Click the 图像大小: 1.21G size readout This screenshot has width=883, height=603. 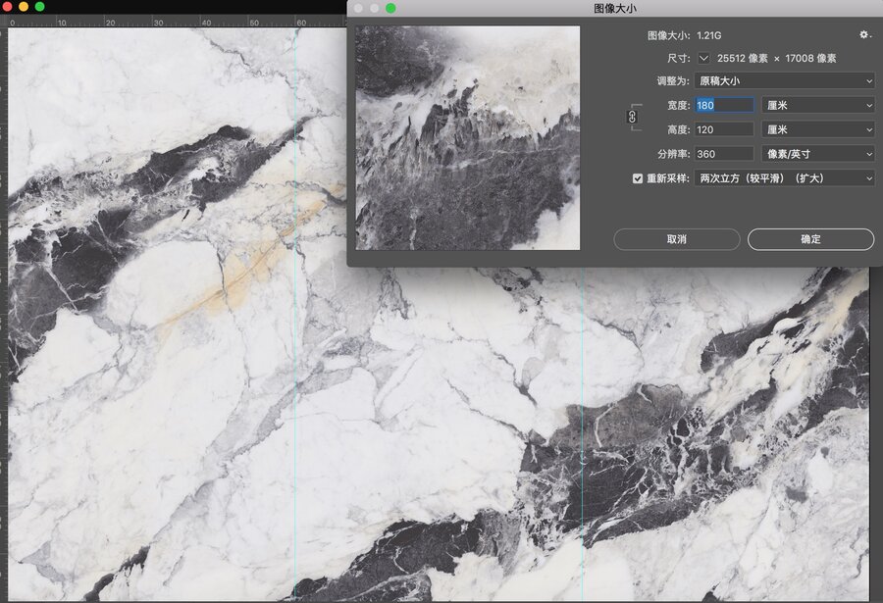[x=684, y=35]
